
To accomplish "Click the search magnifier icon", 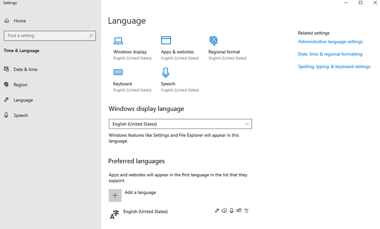I will coord(91,36).
